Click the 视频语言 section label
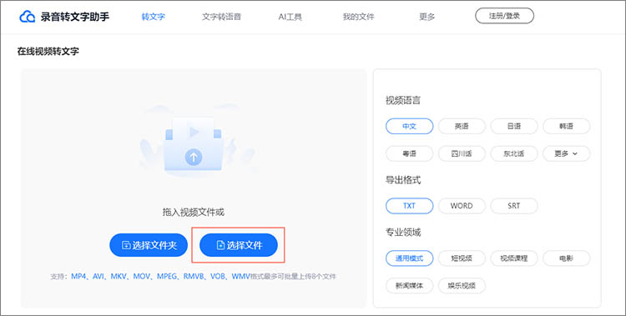The height and width of the screenshot is (316, 626). 403,100
